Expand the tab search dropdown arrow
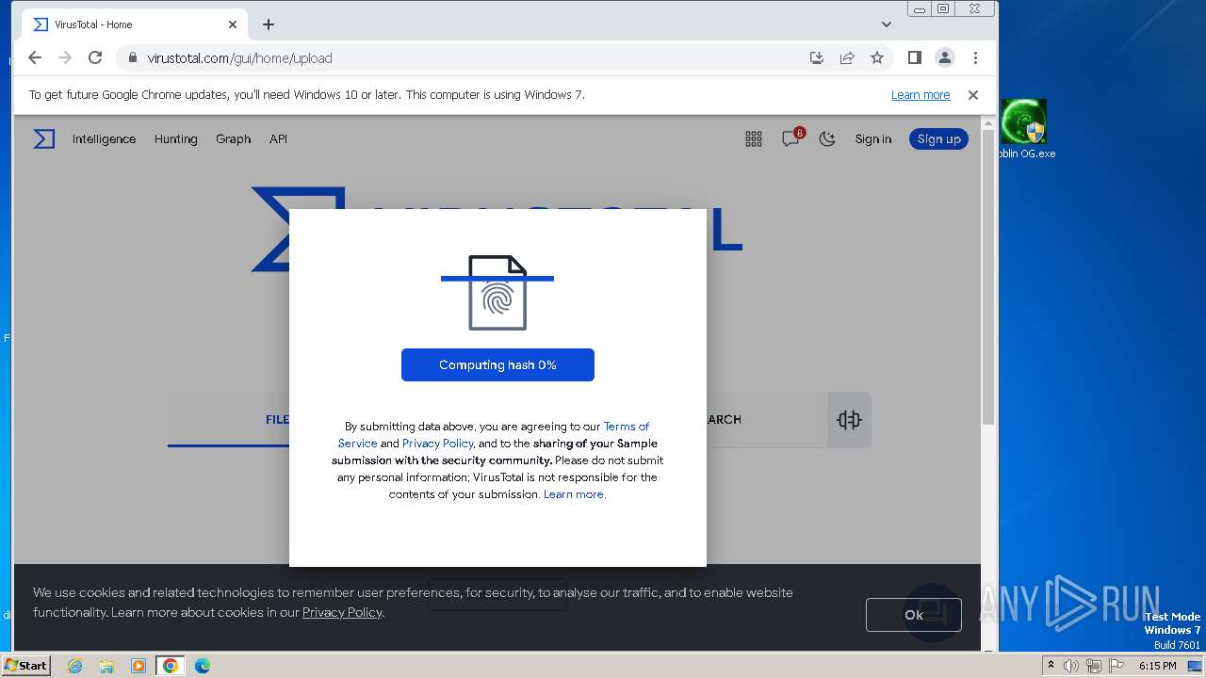 [x=887, y=24]
